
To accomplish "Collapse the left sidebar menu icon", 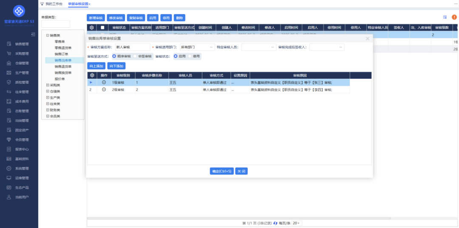I will [x=33, y=34].
